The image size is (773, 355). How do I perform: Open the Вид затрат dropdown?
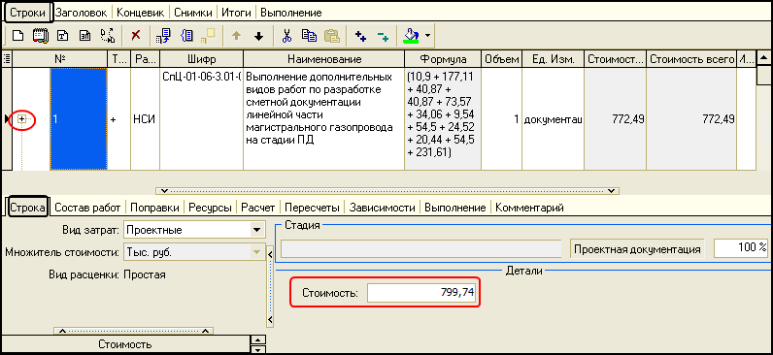[x=255, y=230]
